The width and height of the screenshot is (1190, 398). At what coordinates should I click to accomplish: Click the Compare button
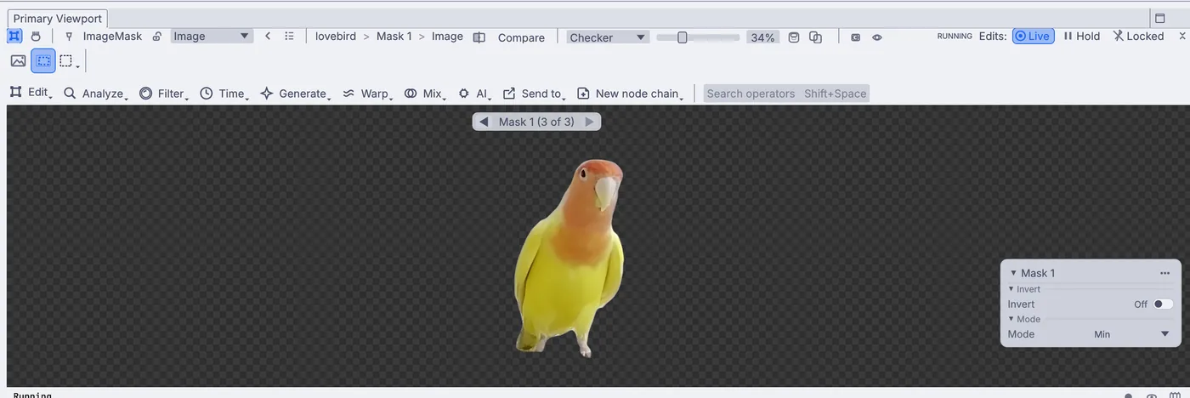[x=521, y=37]
